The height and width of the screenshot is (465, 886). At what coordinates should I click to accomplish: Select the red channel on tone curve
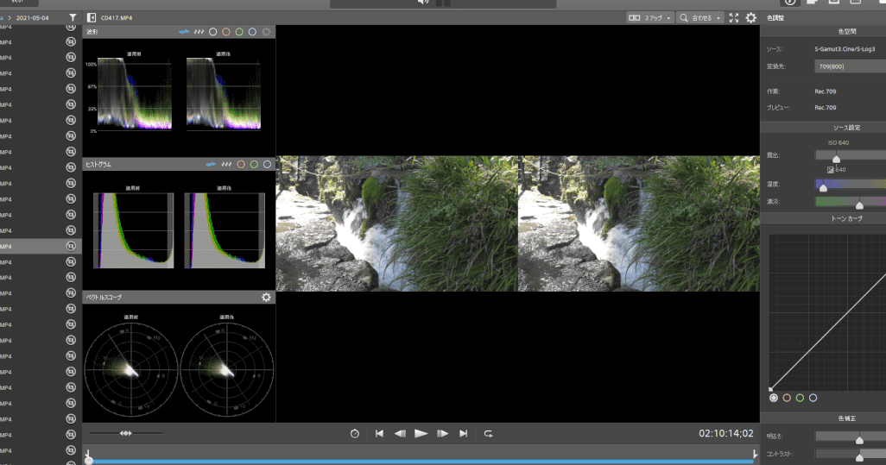tap(787, 398)
